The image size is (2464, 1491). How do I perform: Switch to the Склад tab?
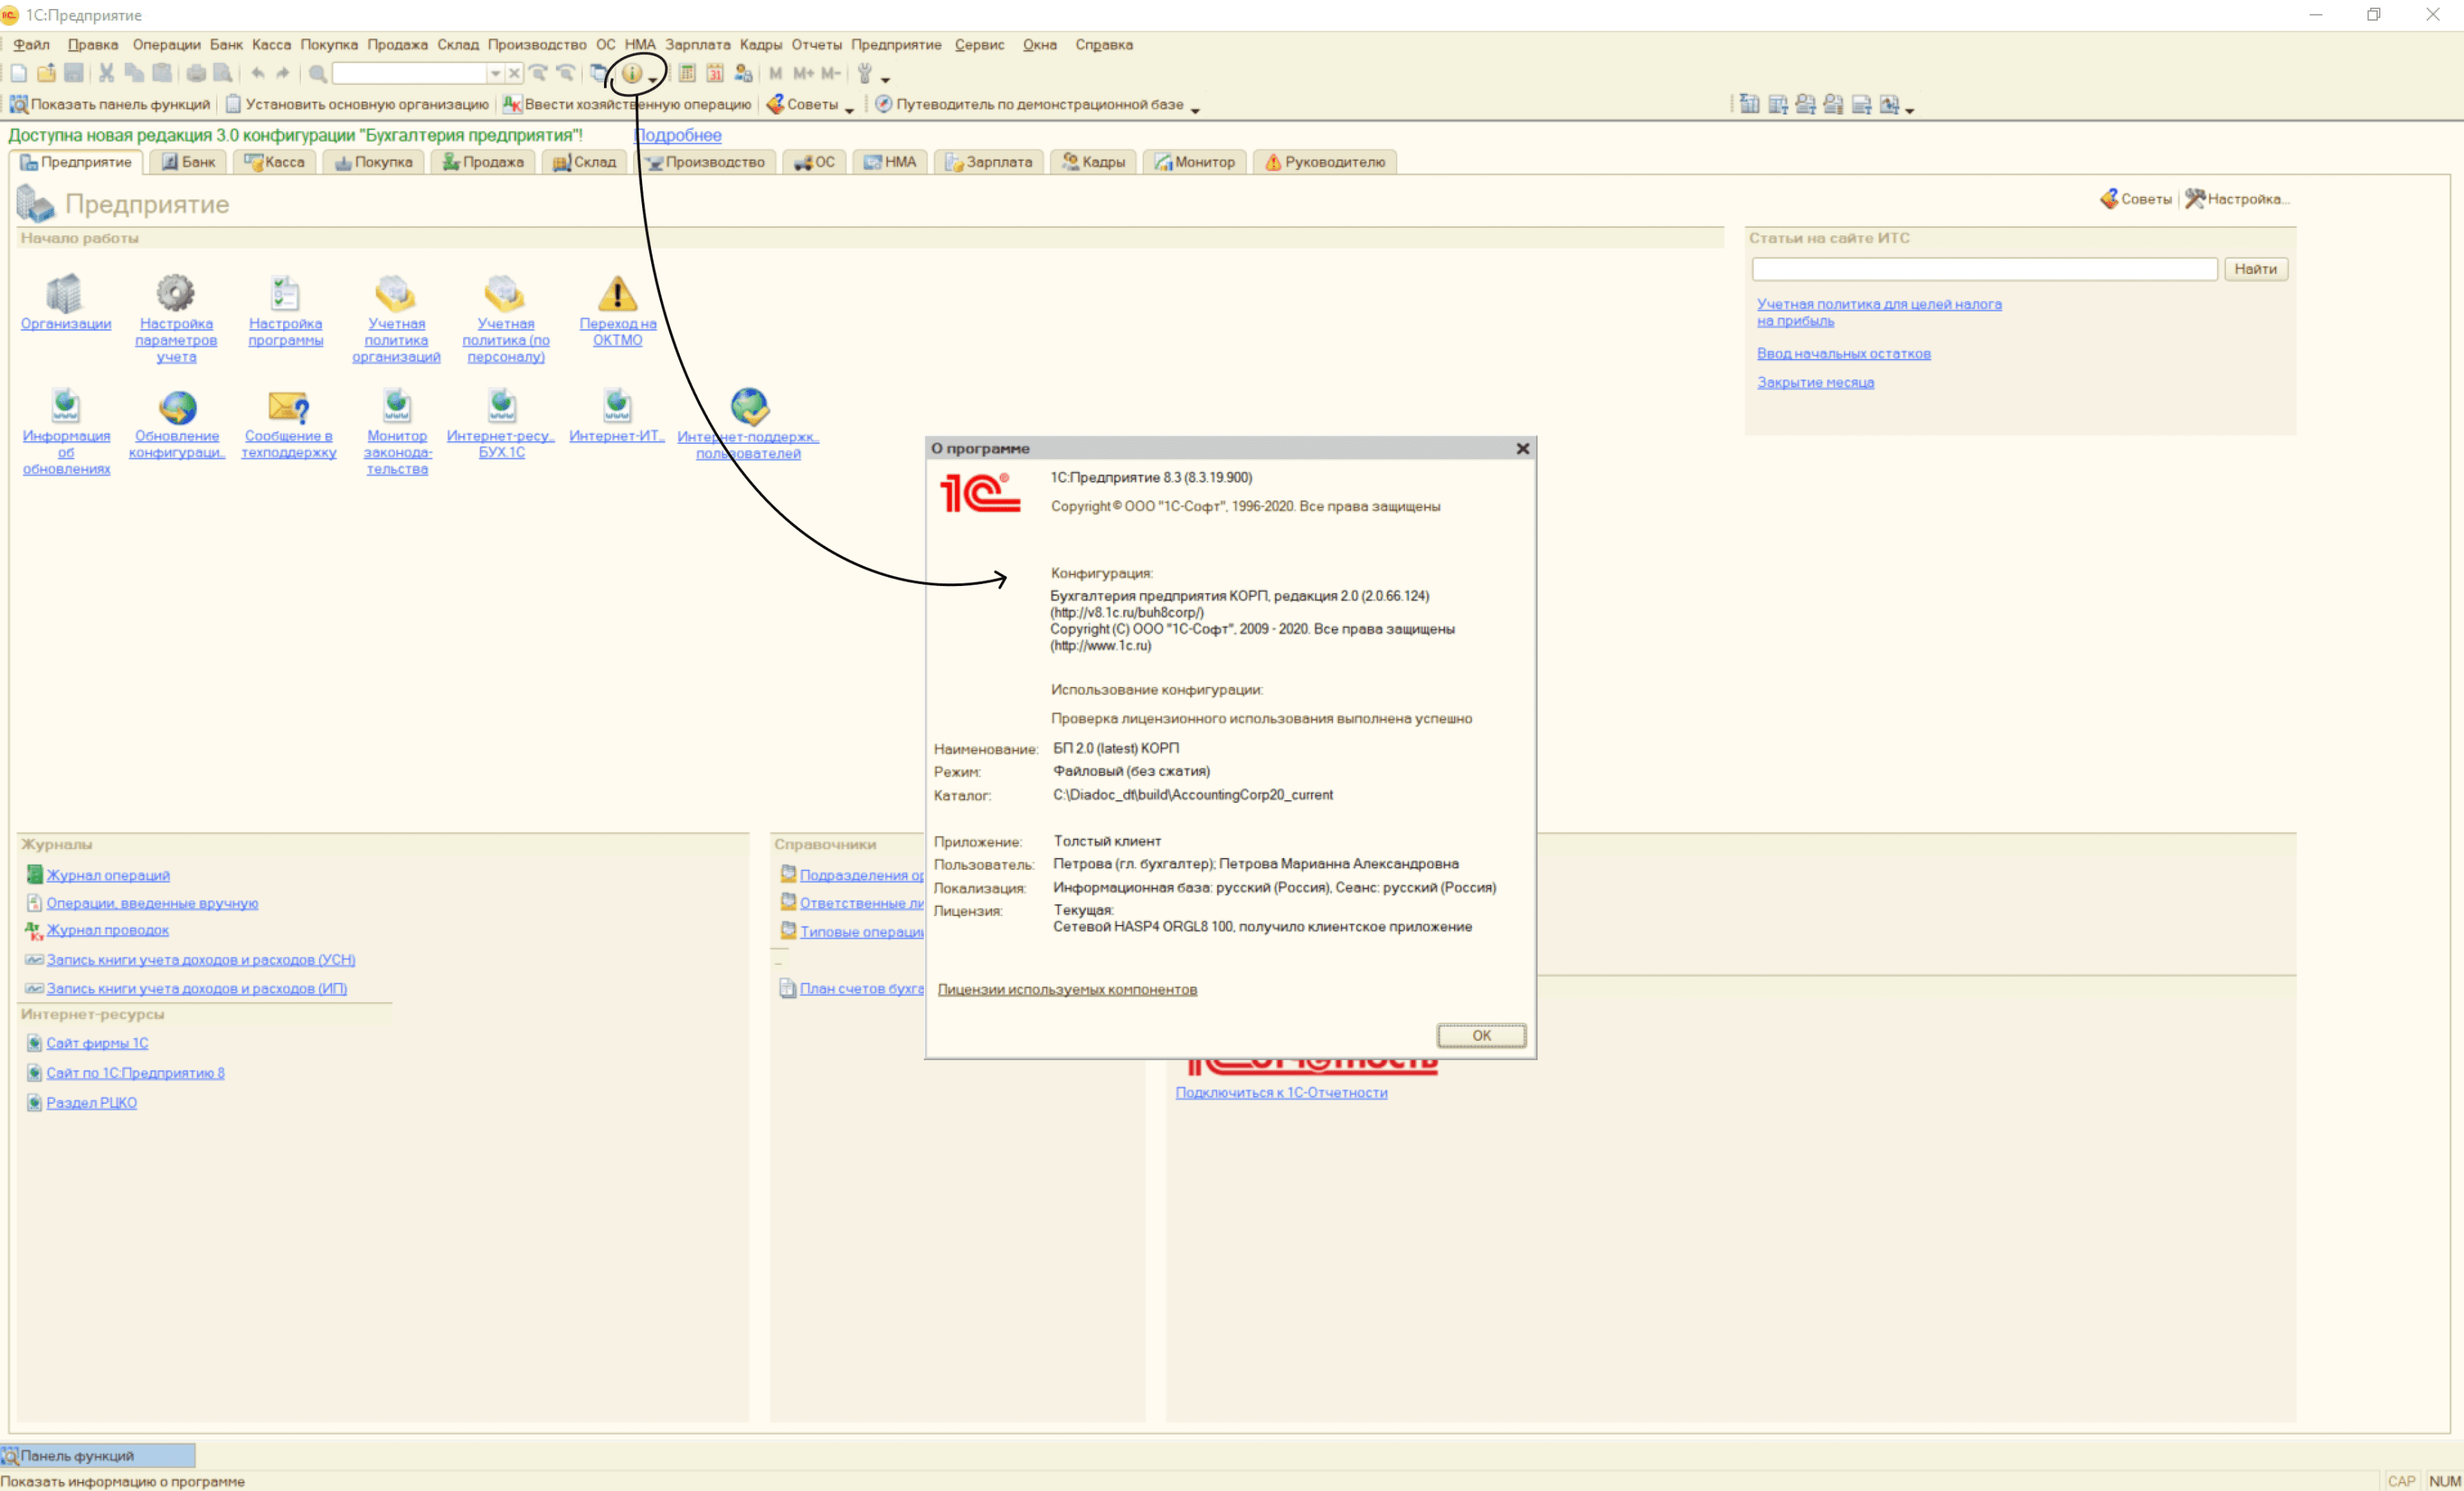coord(586,162)
